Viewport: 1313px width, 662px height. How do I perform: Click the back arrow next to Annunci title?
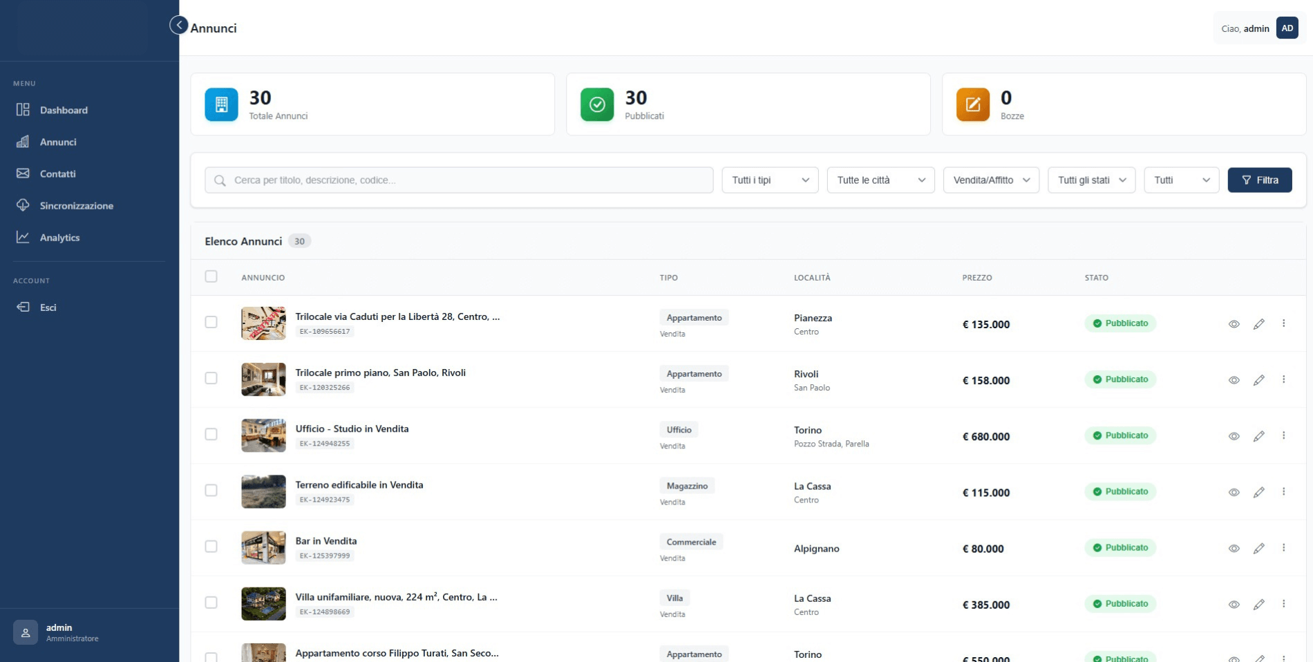click(178, 25)
